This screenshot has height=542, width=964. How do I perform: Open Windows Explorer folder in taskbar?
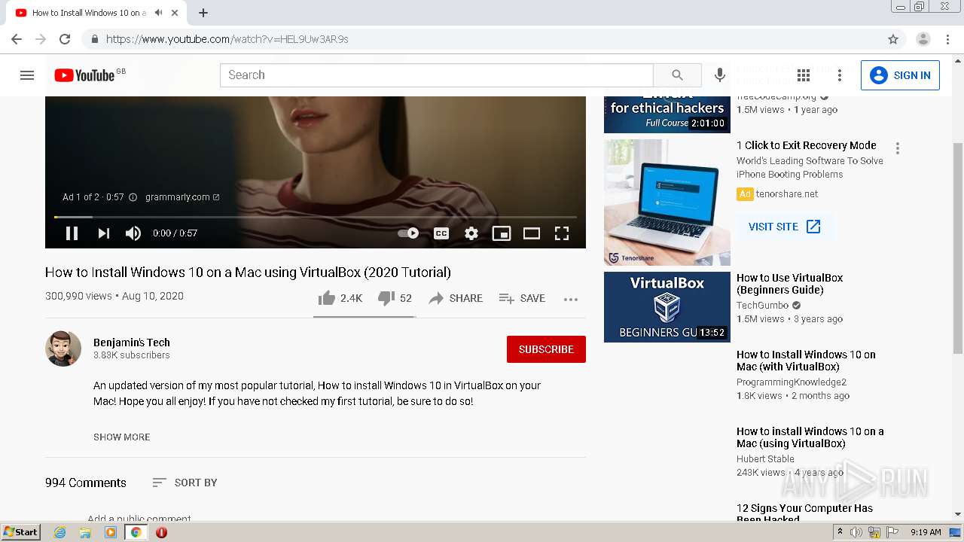pyautogui.click(x=85, y=532)
